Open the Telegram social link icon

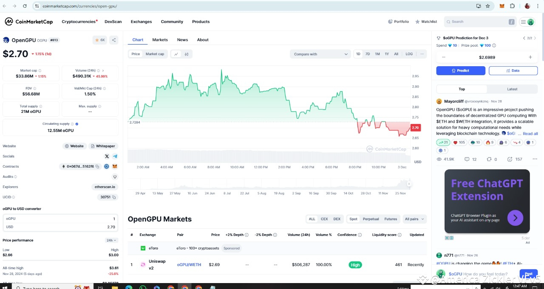click(115, 156)
